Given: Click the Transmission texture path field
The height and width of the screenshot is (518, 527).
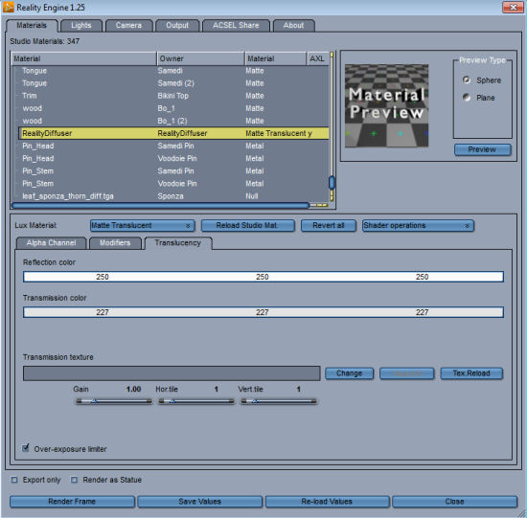Looking at the screenshot, I should coord(172,373).
